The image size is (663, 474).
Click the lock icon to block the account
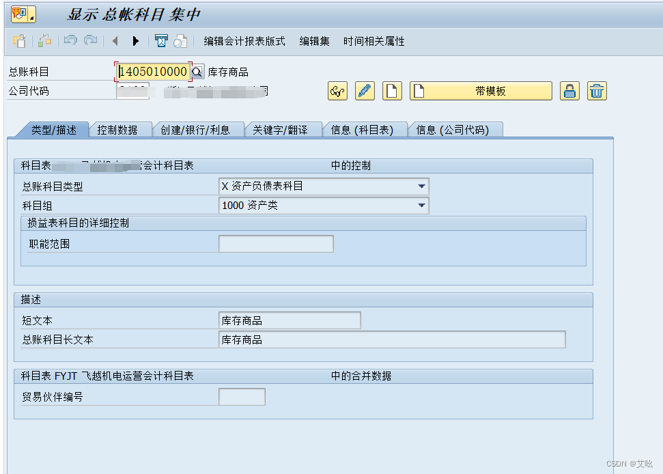[569, 90]
